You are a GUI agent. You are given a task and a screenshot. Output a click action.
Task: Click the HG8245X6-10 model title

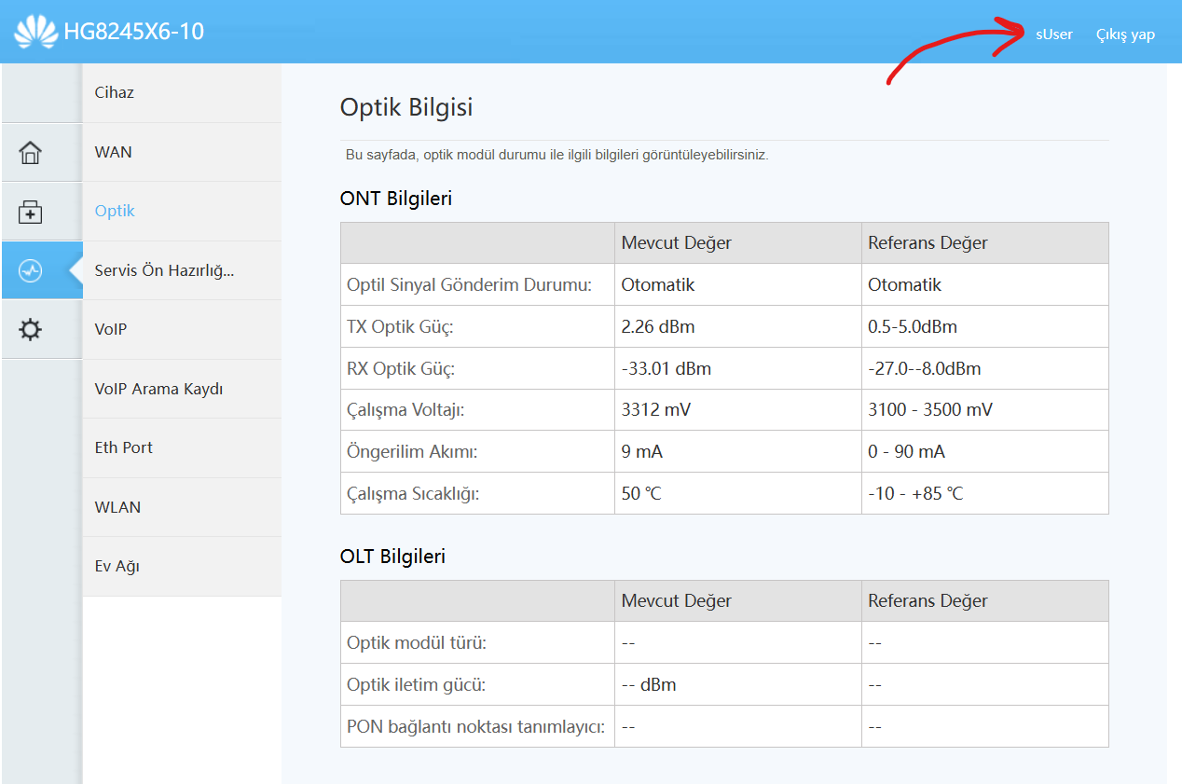click(134, 32)
